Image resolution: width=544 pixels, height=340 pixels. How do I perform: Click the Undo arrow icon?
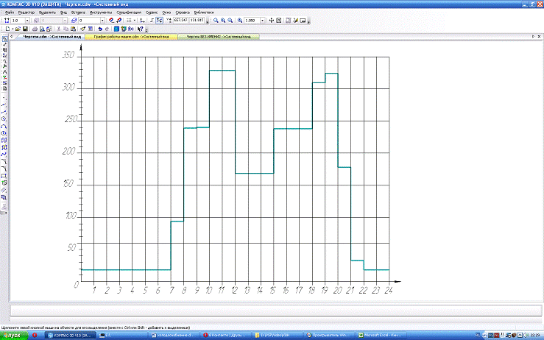coord(100,29)
